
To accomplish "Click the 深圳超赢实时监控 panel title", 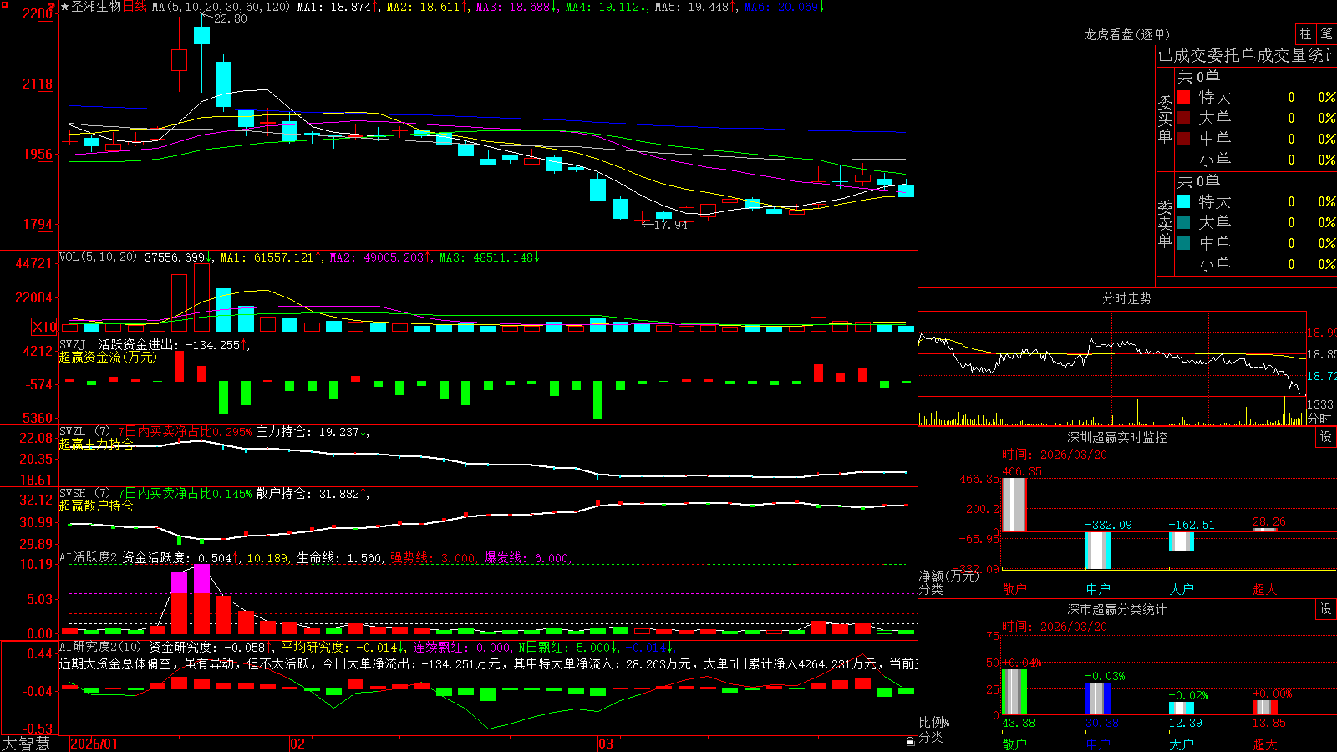I will coord(1117,437).
